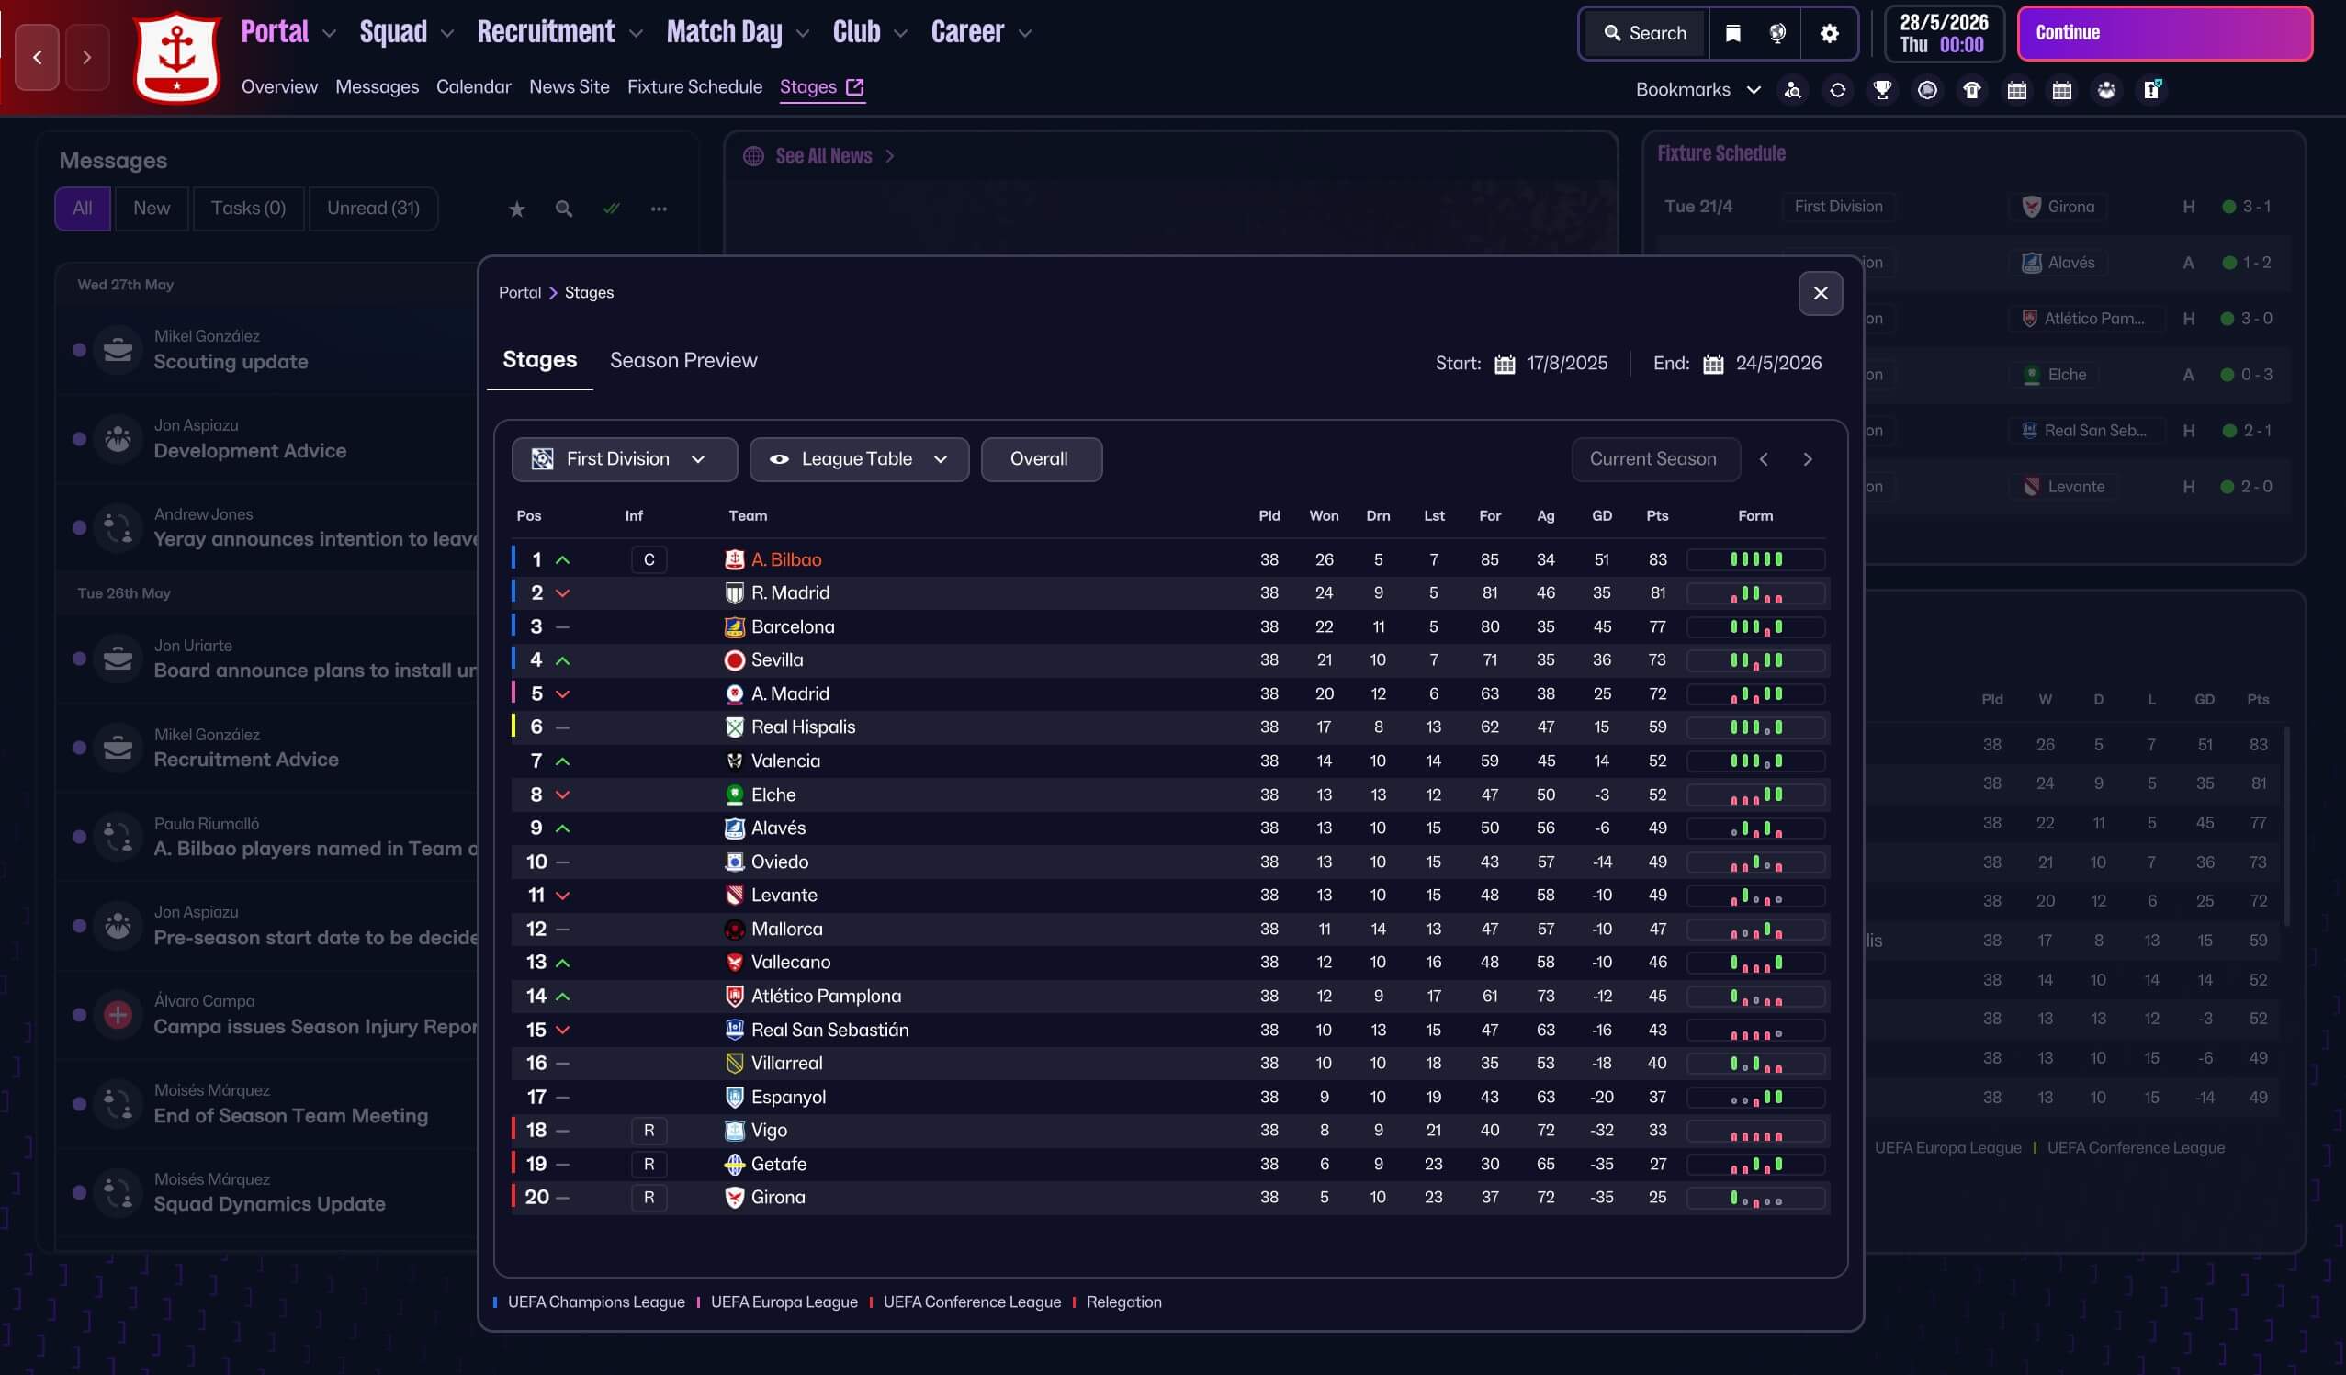Select the New messages filter

pyautogui.click(x=151, y=208)
